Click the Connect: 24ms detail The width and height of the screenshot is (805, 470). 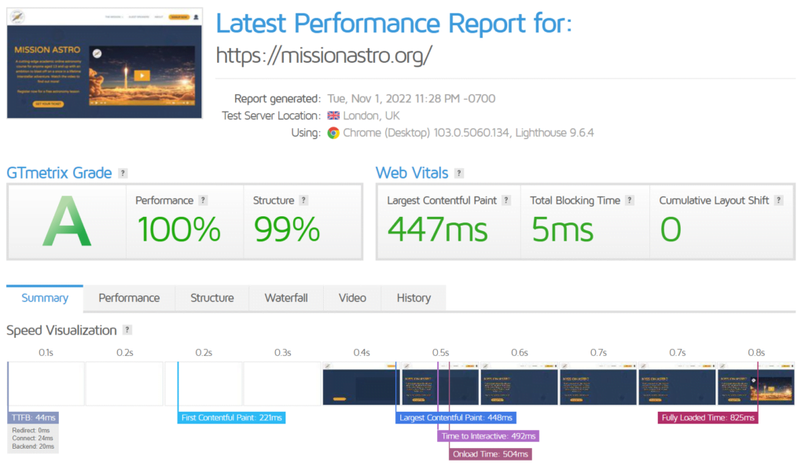click(32, 439)
